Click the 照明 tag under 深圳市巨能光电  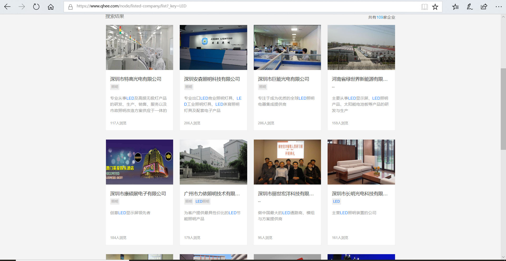pyautogui.click(x=262, y=87)
